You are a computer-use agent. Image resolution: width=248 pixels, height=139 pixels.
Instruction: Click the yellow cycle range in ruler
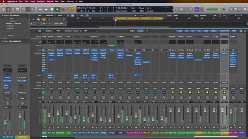(138, 19)
